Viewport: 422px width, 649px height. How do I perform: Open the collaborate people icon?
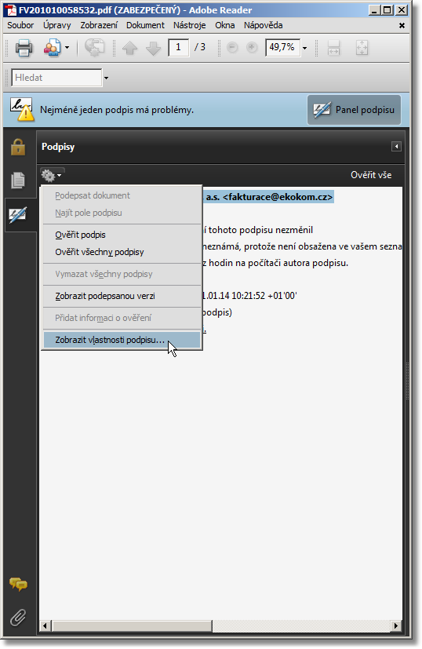click(x=53, y=48)
